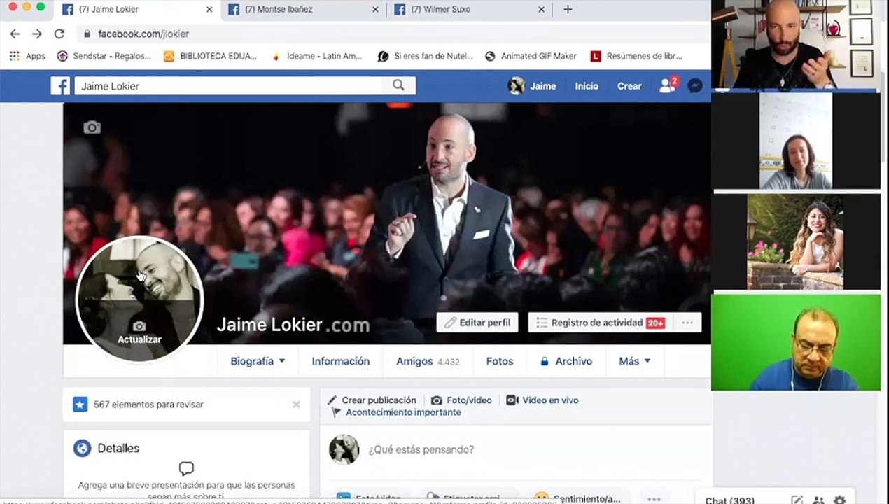Open Registro de actividad
889x504 pixels.
click(601, 323)
